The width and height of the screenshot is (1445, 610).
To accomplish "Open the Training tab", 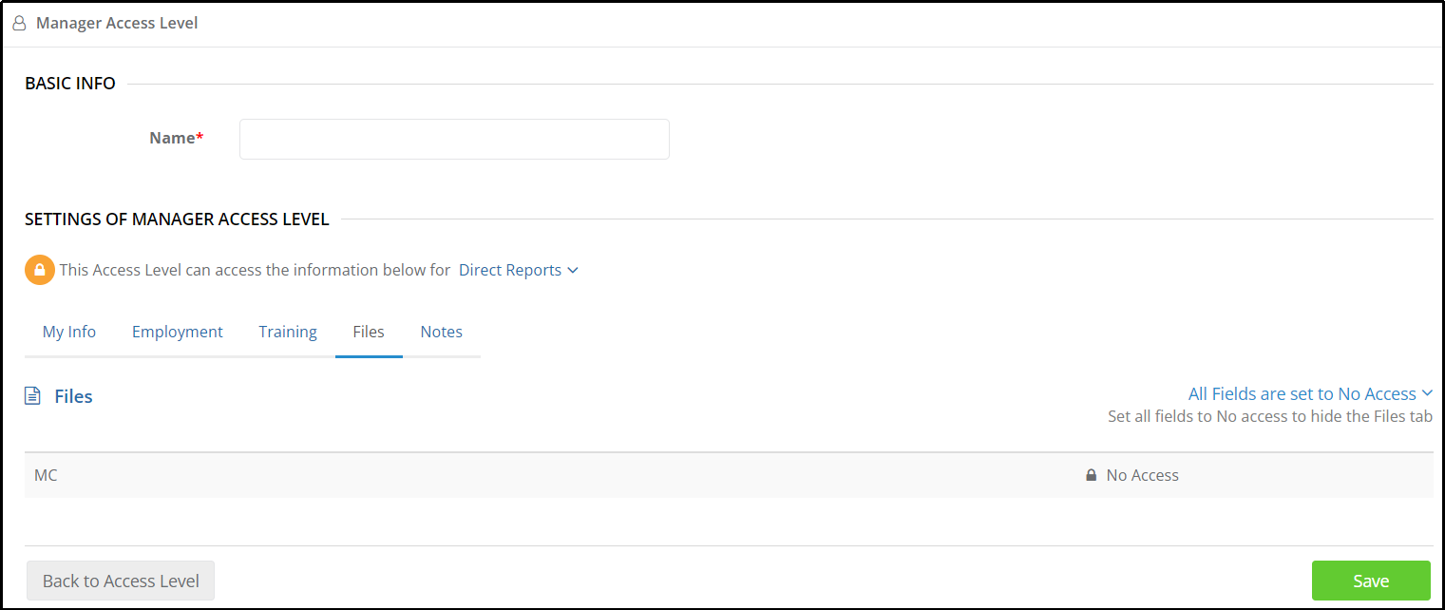I will 288,332.
